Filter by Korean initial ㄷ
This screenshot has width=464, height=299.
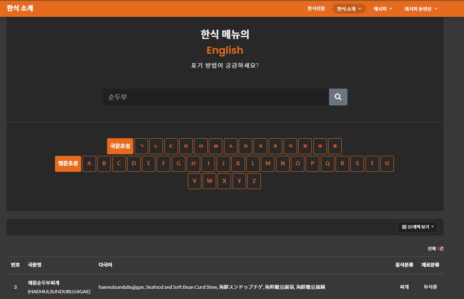pos(171,146)
